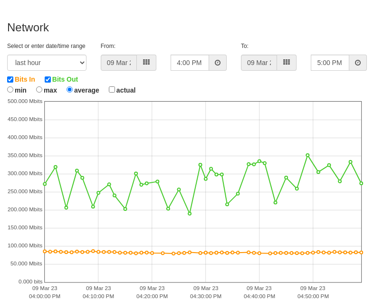Click the 4:00 PM time input field
Screen dimensions: 374x301
pyautogui.click(x=190, y=63)
